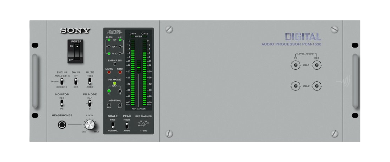Adjust the CH-1 REC level trimmer
This screenshot has width=390, height=162.
pyautogui.click(x=317, y=65)
